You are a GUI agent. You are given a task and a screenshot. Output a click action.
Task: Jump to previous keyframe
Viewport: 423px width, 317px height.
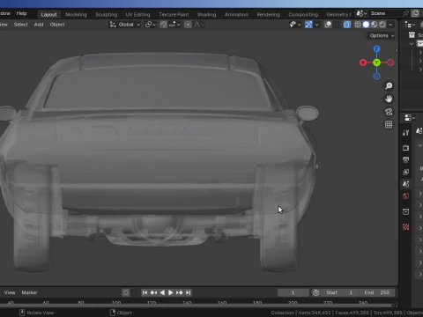(153, 292)
